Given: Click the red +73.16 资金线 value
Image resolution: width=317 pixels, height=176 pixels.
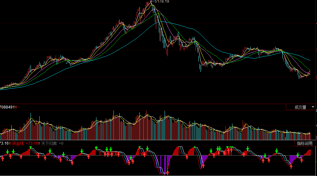Looking at the screenshot, I should click(x=32, y=143).
